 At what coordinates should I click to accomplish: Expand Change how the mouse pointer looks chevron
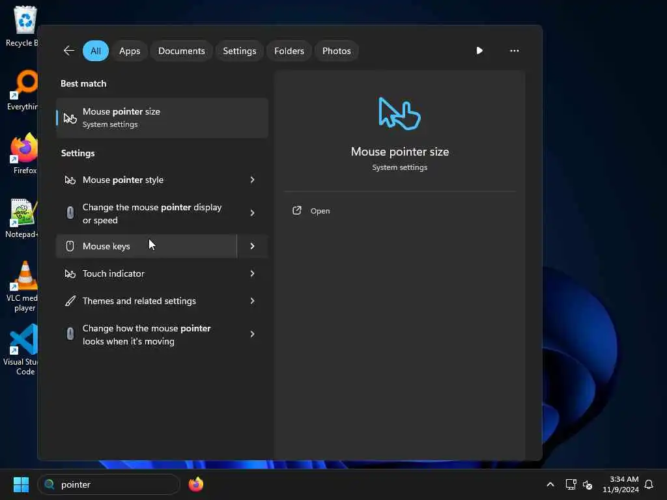click(252, 334)
